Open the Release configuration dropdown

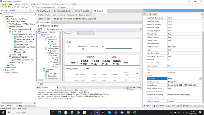73,7
